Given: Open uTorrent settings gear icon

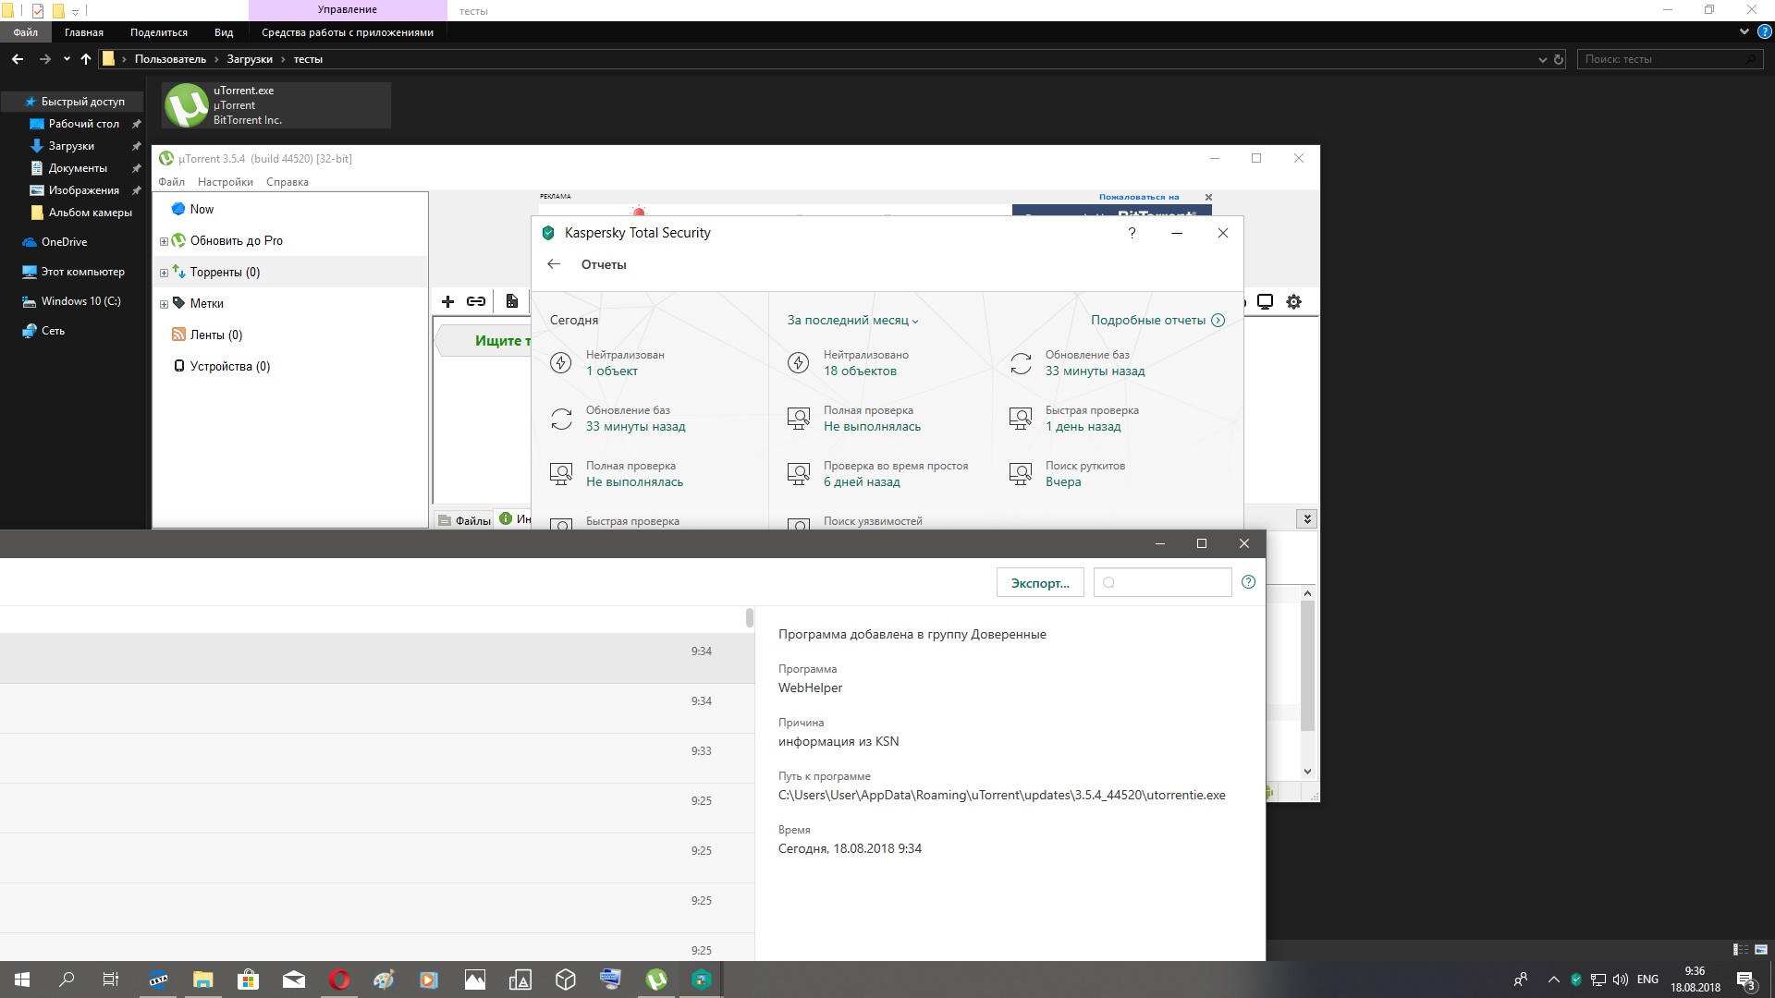Looking at the screenshot, I should [1293, 301].
